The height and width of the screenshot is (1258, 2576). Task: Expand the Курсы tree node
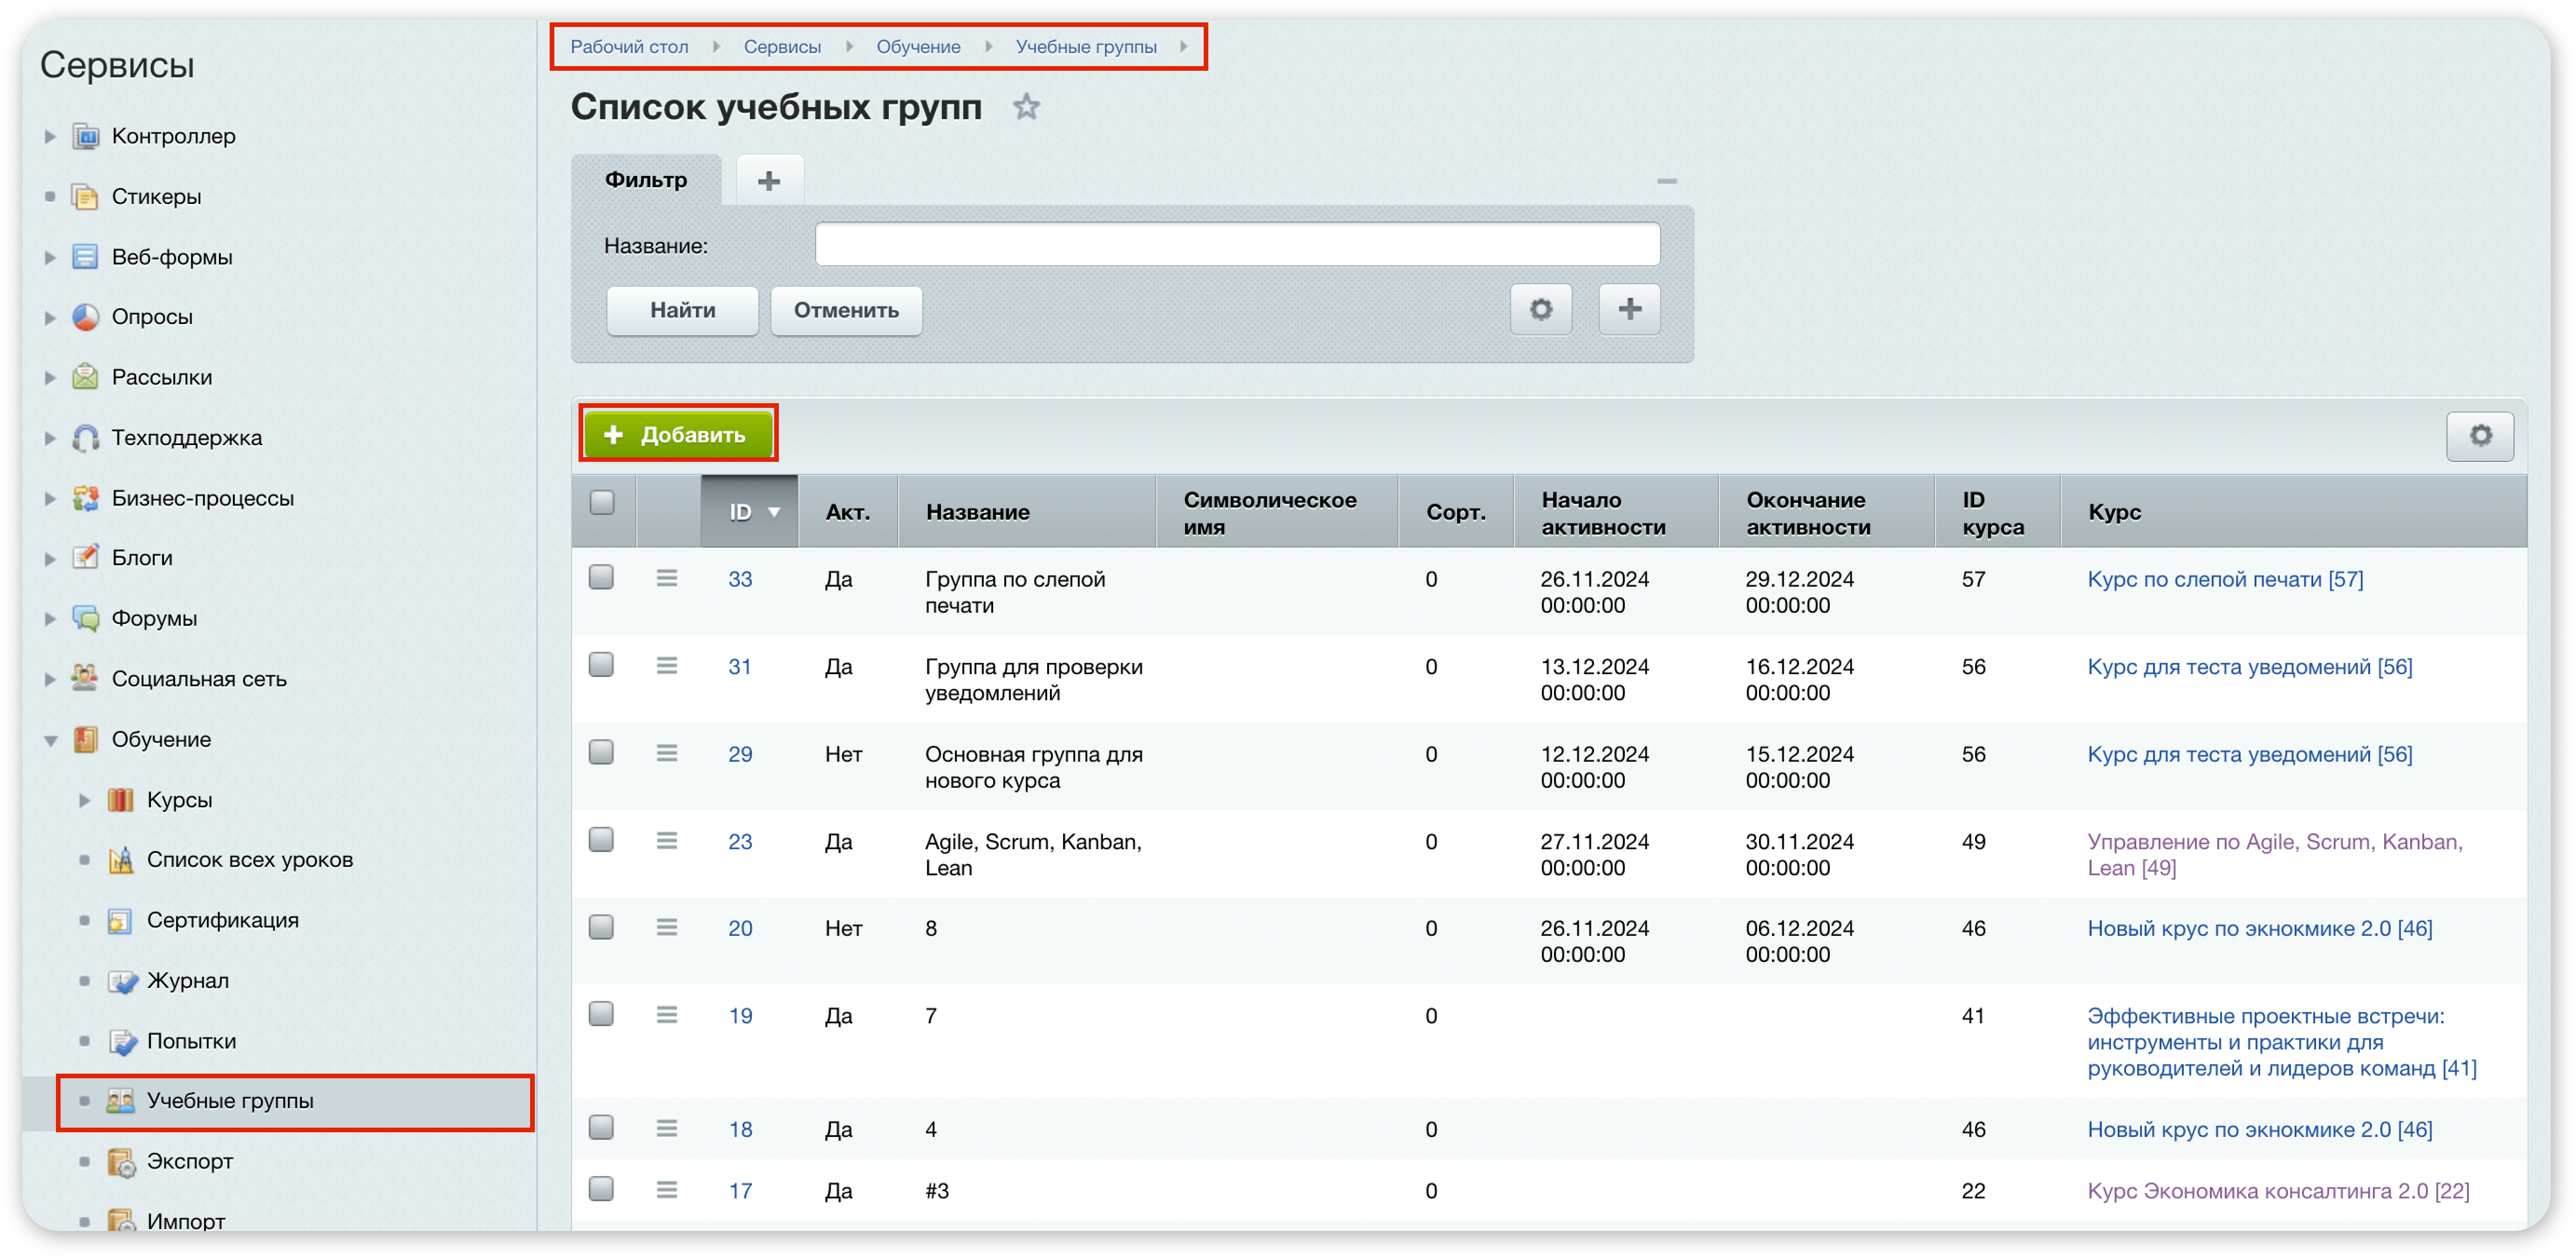(85, 799)
